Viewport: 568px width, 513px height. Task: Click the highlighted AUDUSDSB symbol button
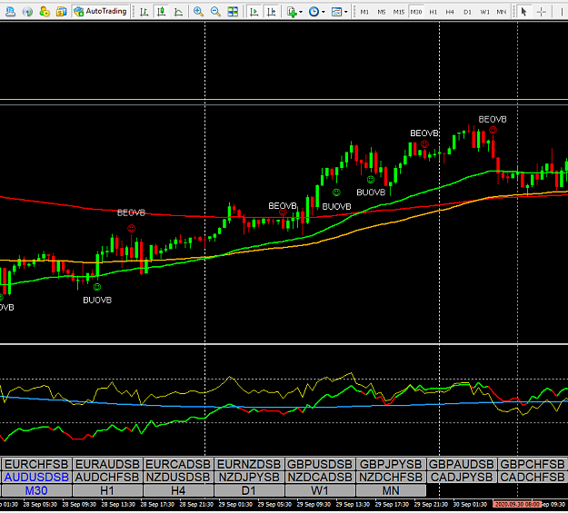click(36, 478)
